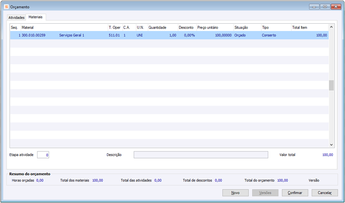Click the Horas orçadas value 0,00
The width and height of the screenshot is (345, 203).
(40, 180)
